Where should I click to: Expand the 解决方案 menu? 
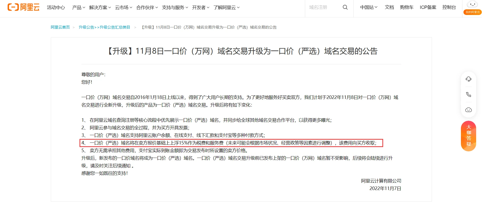(100, 8)
